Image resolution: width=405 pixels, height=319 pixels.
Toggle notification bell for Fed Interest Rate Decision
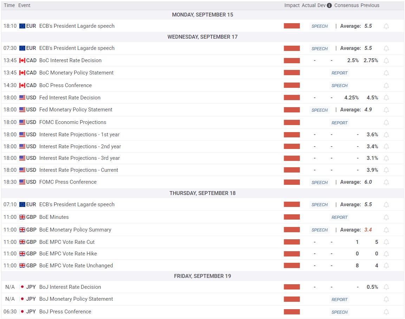click(x=386, y=98)
